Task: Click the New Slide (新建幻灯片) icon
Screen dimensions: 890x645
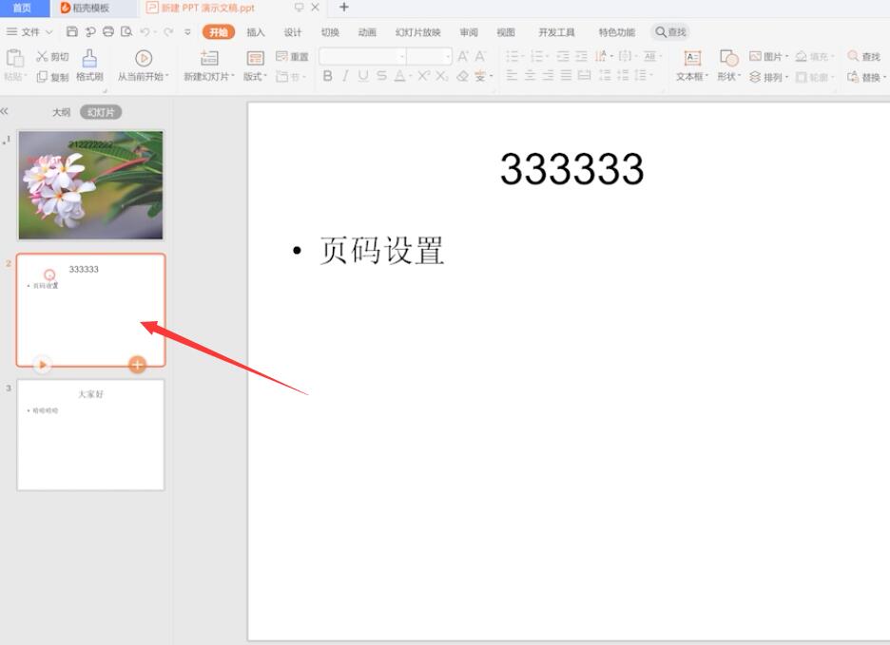Action: [x=209, y=59]
